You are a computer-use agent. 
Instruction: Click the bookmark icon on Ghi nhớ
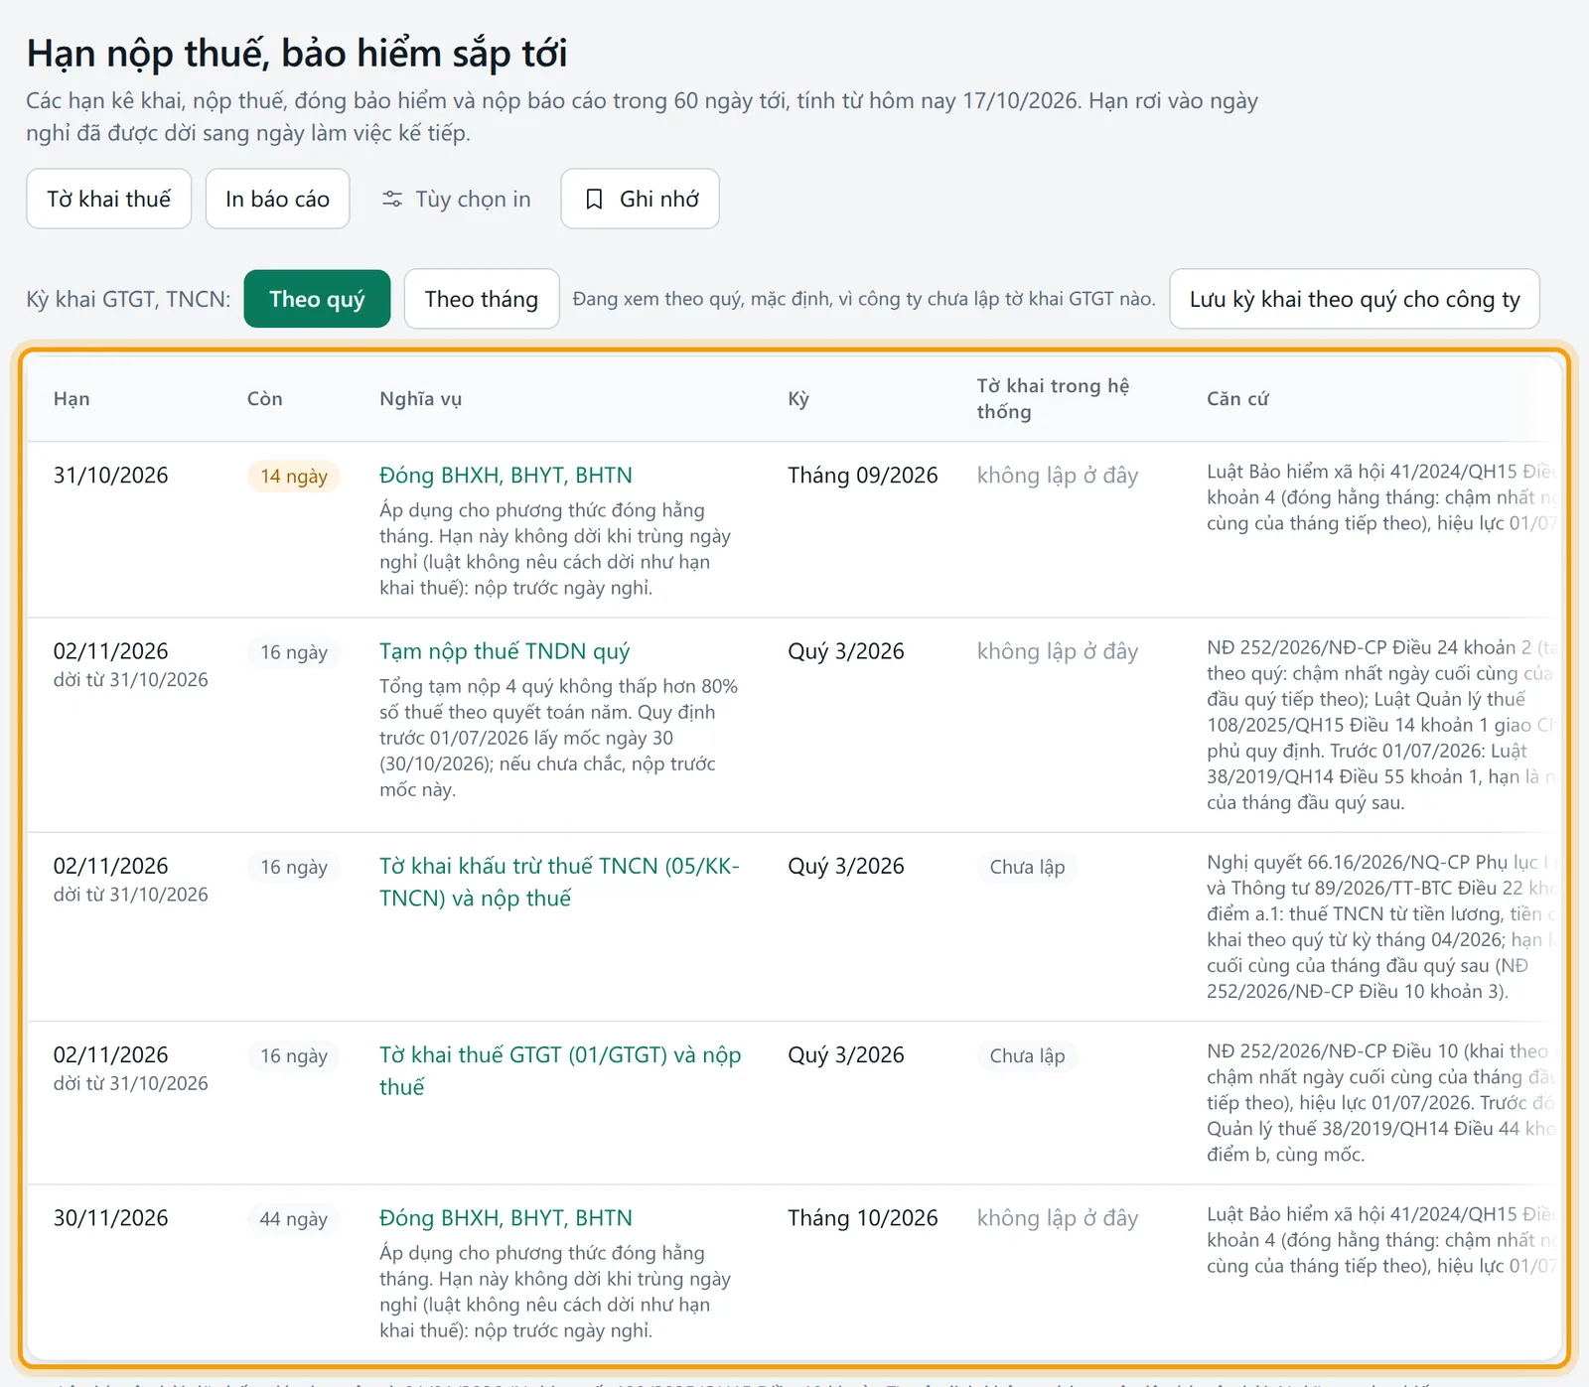594,199
